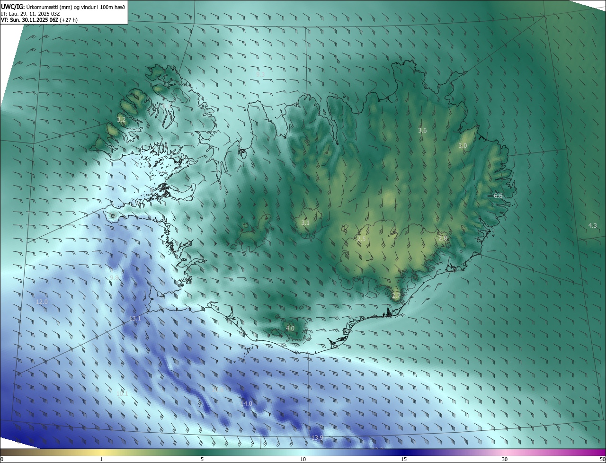Click the 3.0 value label
Viewport: 606px width, 463px height.
click(463, 146)
